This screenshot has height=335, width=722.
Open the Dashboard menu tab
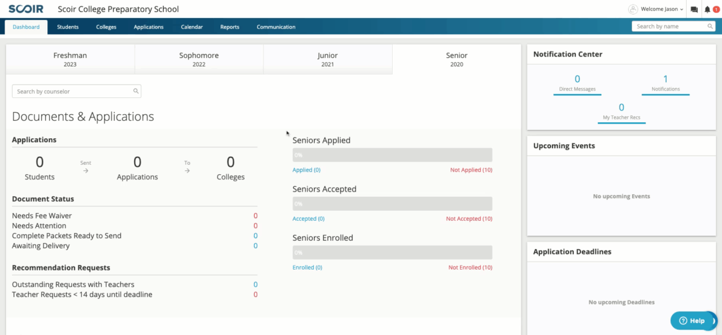click(x=26, y=27)
